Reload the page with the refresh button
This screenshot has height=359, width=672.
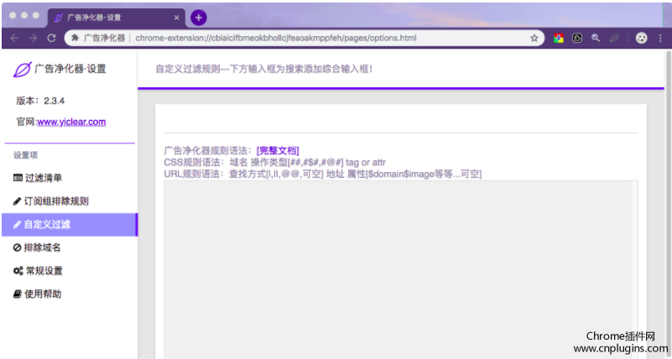coord(52,38)
